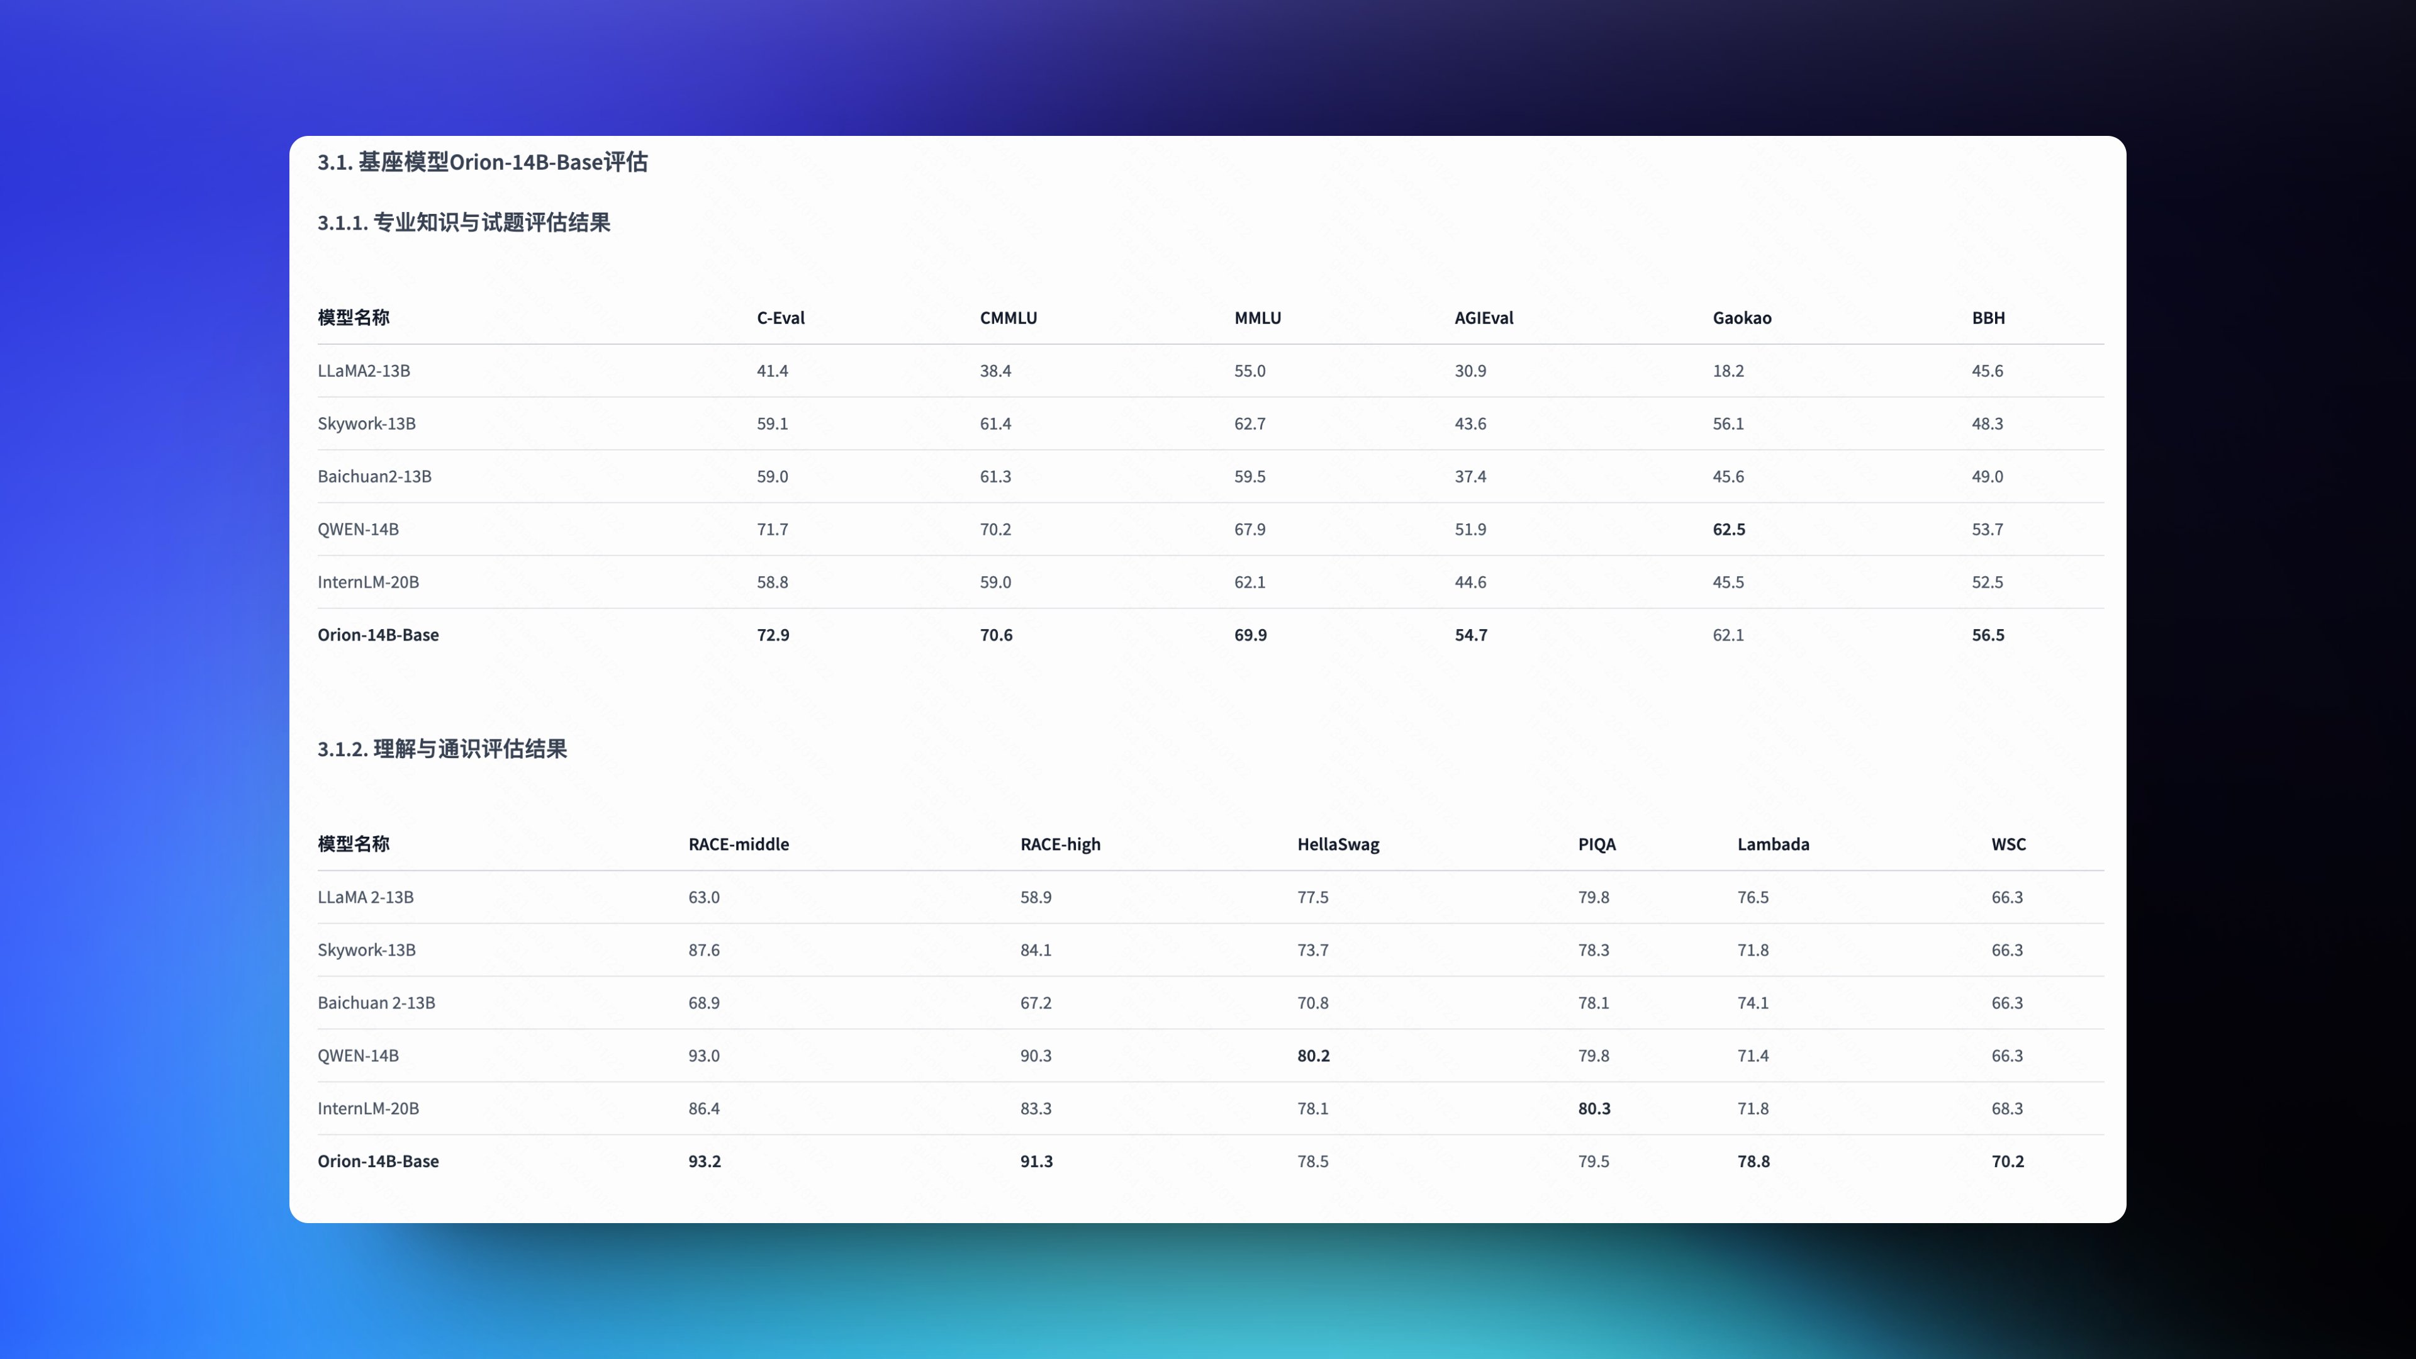Screen dimensions: 2416x1359
Task: Select the RACE-middle column header
Action: (x=738, y=844)
